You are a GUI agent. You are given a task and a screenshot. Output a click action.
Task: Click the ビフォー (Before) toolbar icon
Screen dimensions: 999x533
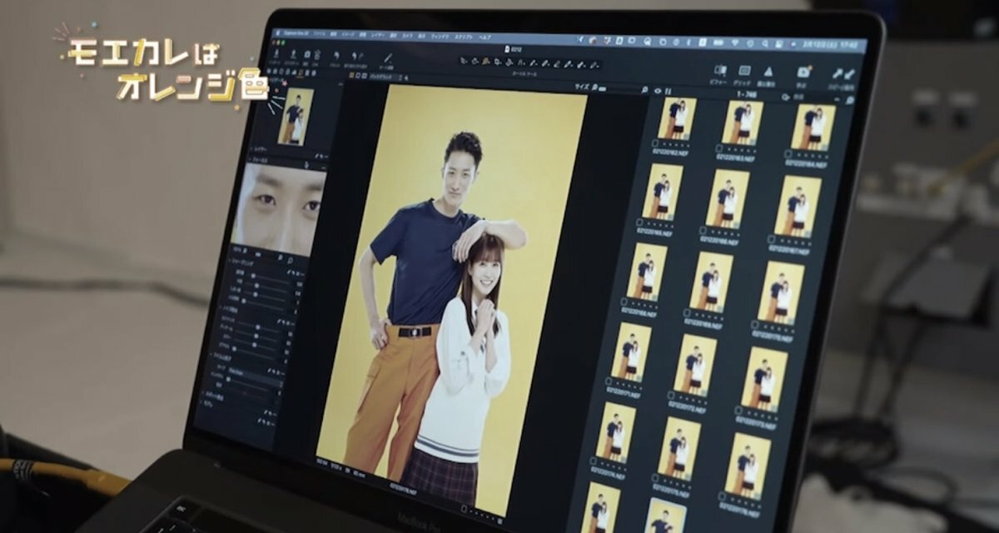pyautogui.click(x=719, y=70)
